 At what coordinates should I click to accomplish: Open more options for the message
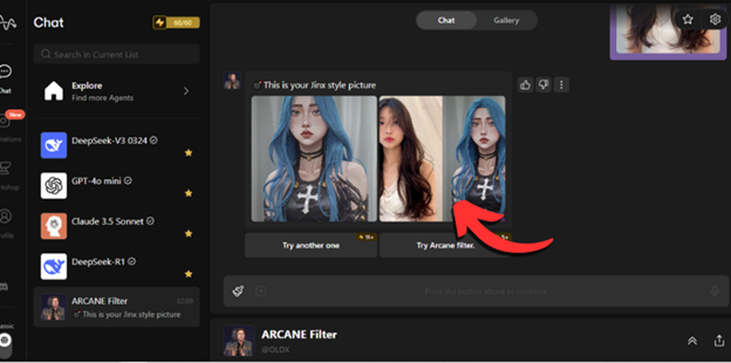tap(561, 85)
